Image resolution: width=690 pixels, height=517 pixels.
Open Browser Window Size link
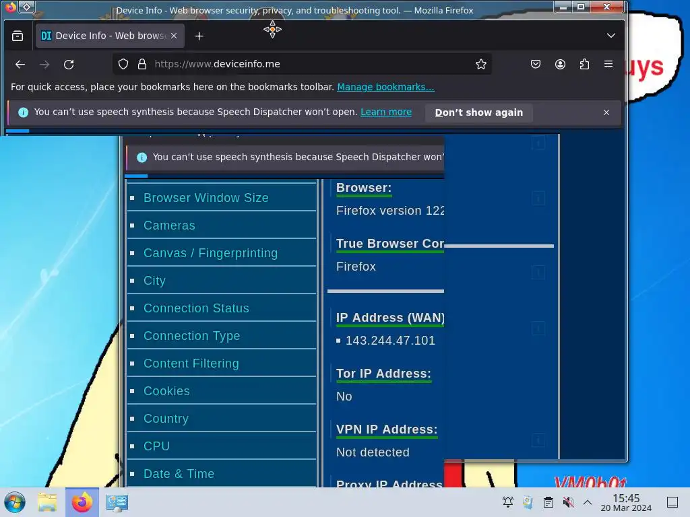206,198
